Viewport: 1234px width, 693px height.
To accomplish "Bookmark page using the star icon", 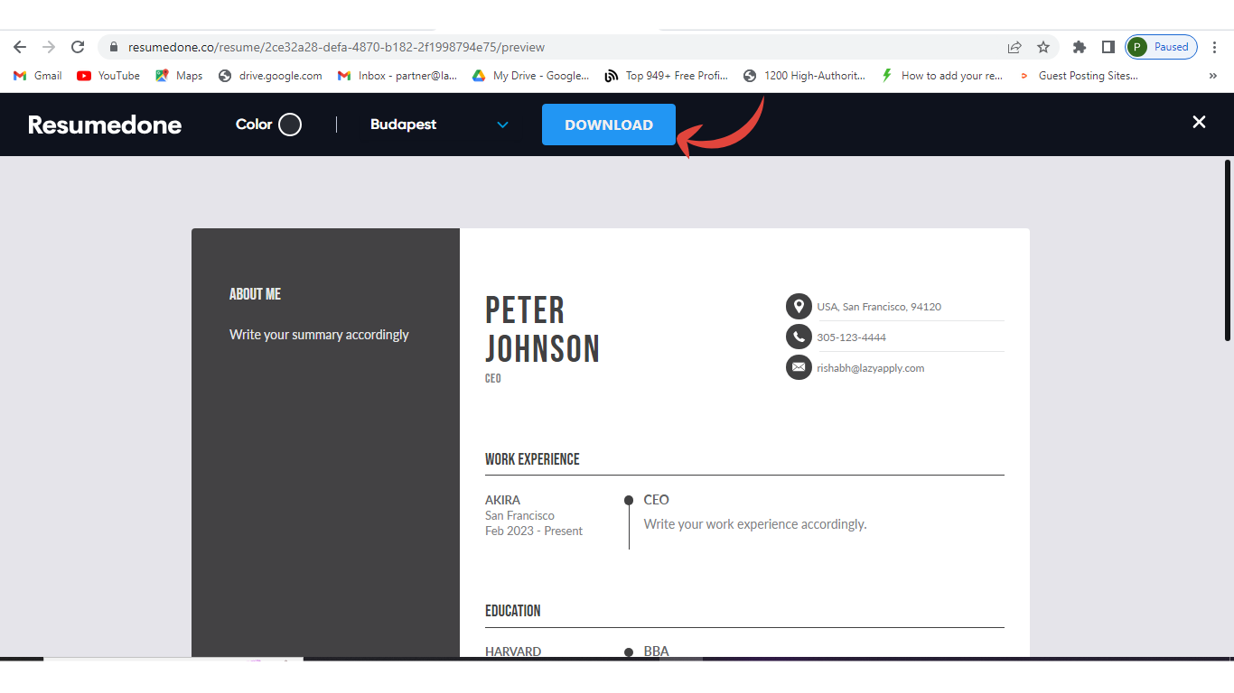I will click(1043, 47).
